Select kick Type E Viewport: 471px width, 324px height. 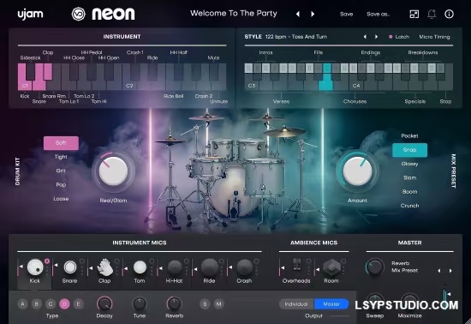(x=79, y=304)
